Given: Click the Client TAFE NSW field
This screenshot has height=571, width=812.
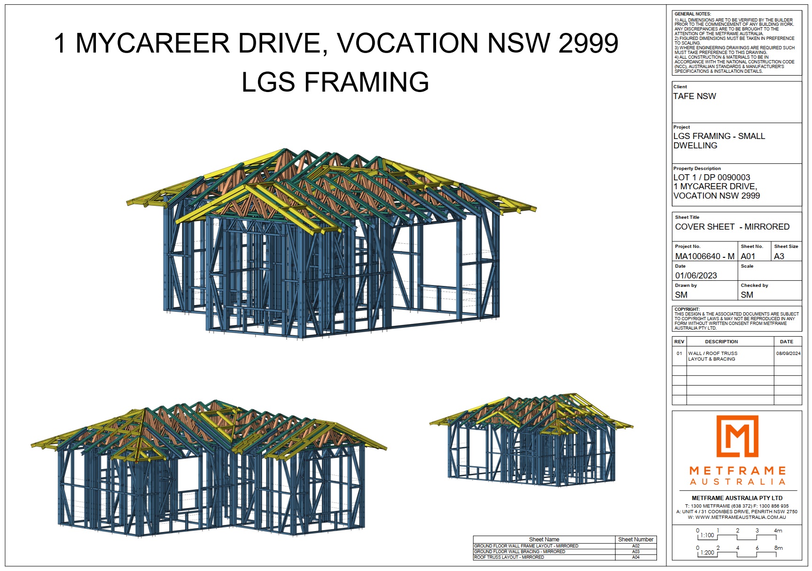Looking at the screenshot, I should [x=695, y=97].
